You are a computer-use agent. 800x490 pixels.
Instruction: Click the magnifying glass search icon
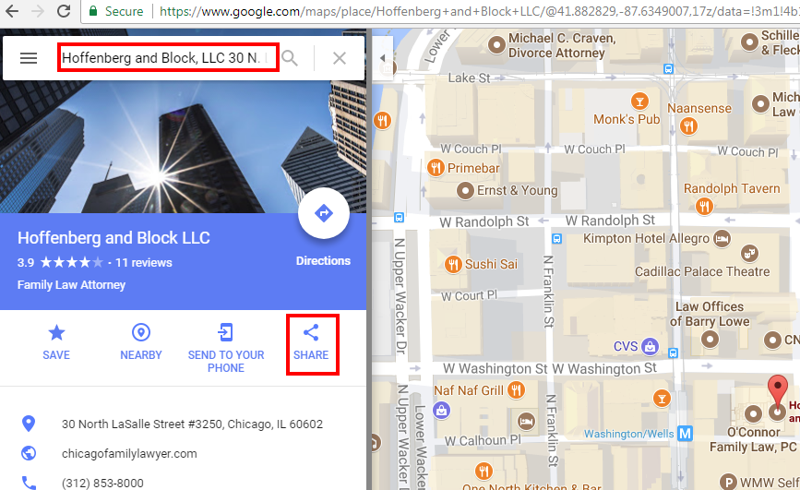[x=290, y=58]
